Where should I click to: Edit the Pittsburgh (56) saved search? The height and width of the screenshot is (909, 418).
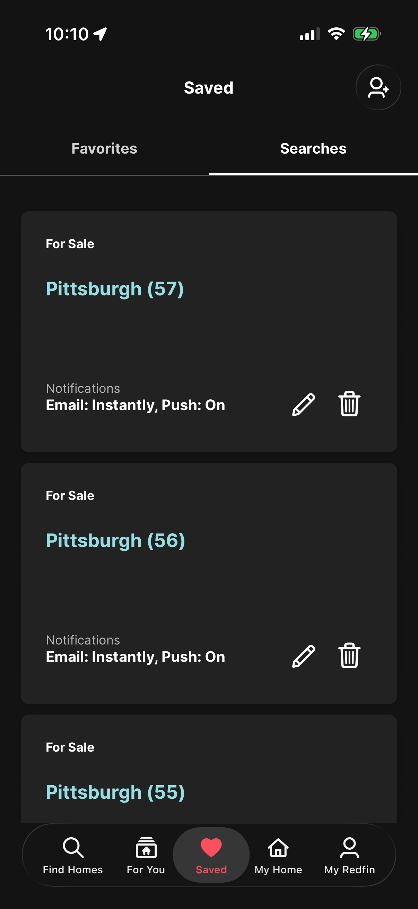(x=303, y=656)
